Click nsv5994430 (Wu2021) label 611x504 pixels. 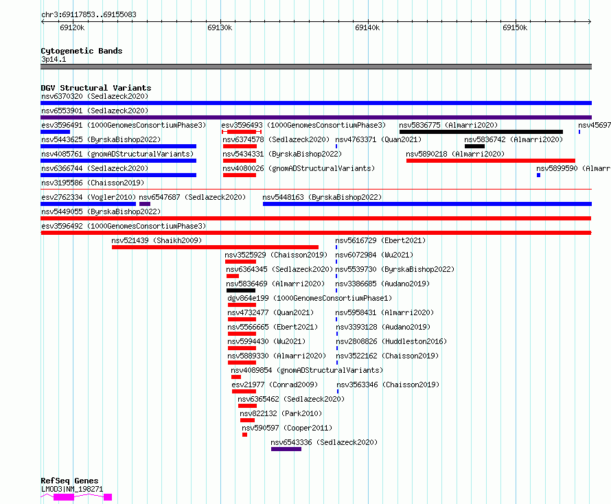click(x=266, y=341)
